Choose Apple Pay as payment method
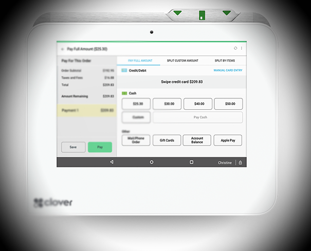The height and width of the screenshot is (251, 311). (x=228, y=140)
